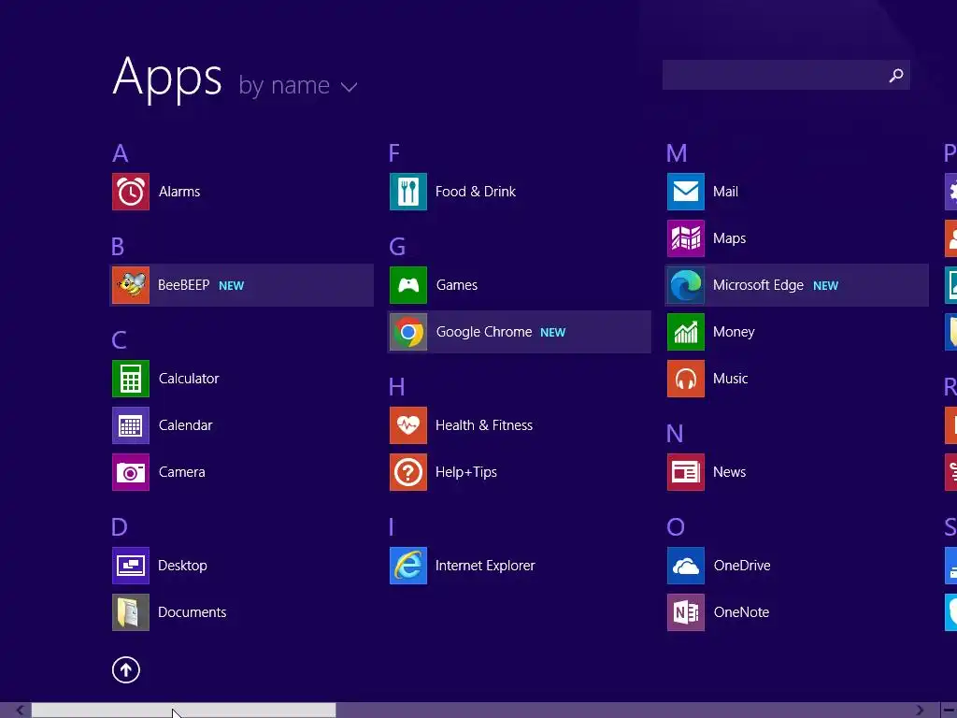Expand the 'by name' sort dropdown
The height and width of the screenshot is (718, 957).
[x=298, y=85]
